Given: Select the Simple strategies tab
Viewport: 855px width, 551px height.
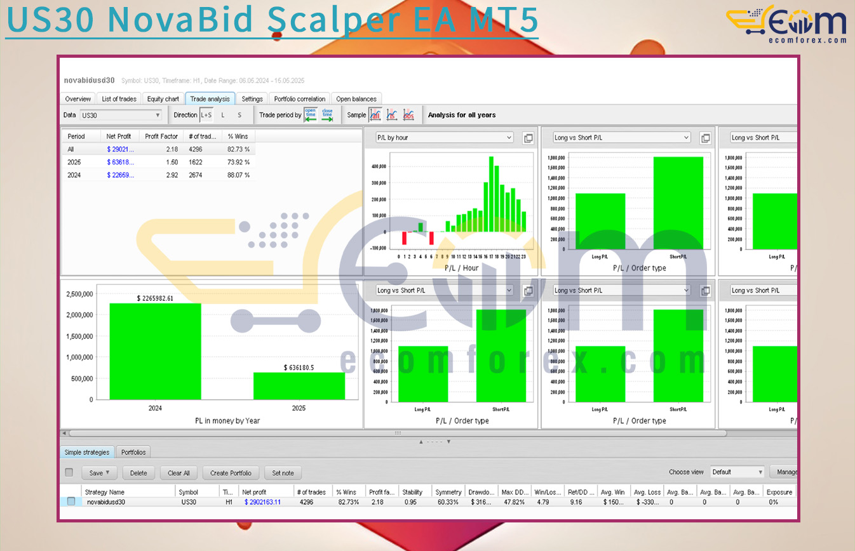Looking at the screenshot, I should (x=88, y=453).
